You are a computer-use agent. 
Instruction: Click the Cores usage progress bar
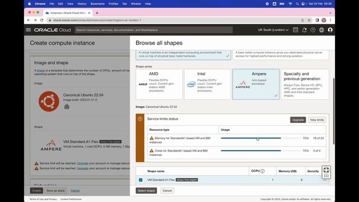coord(260,151)
